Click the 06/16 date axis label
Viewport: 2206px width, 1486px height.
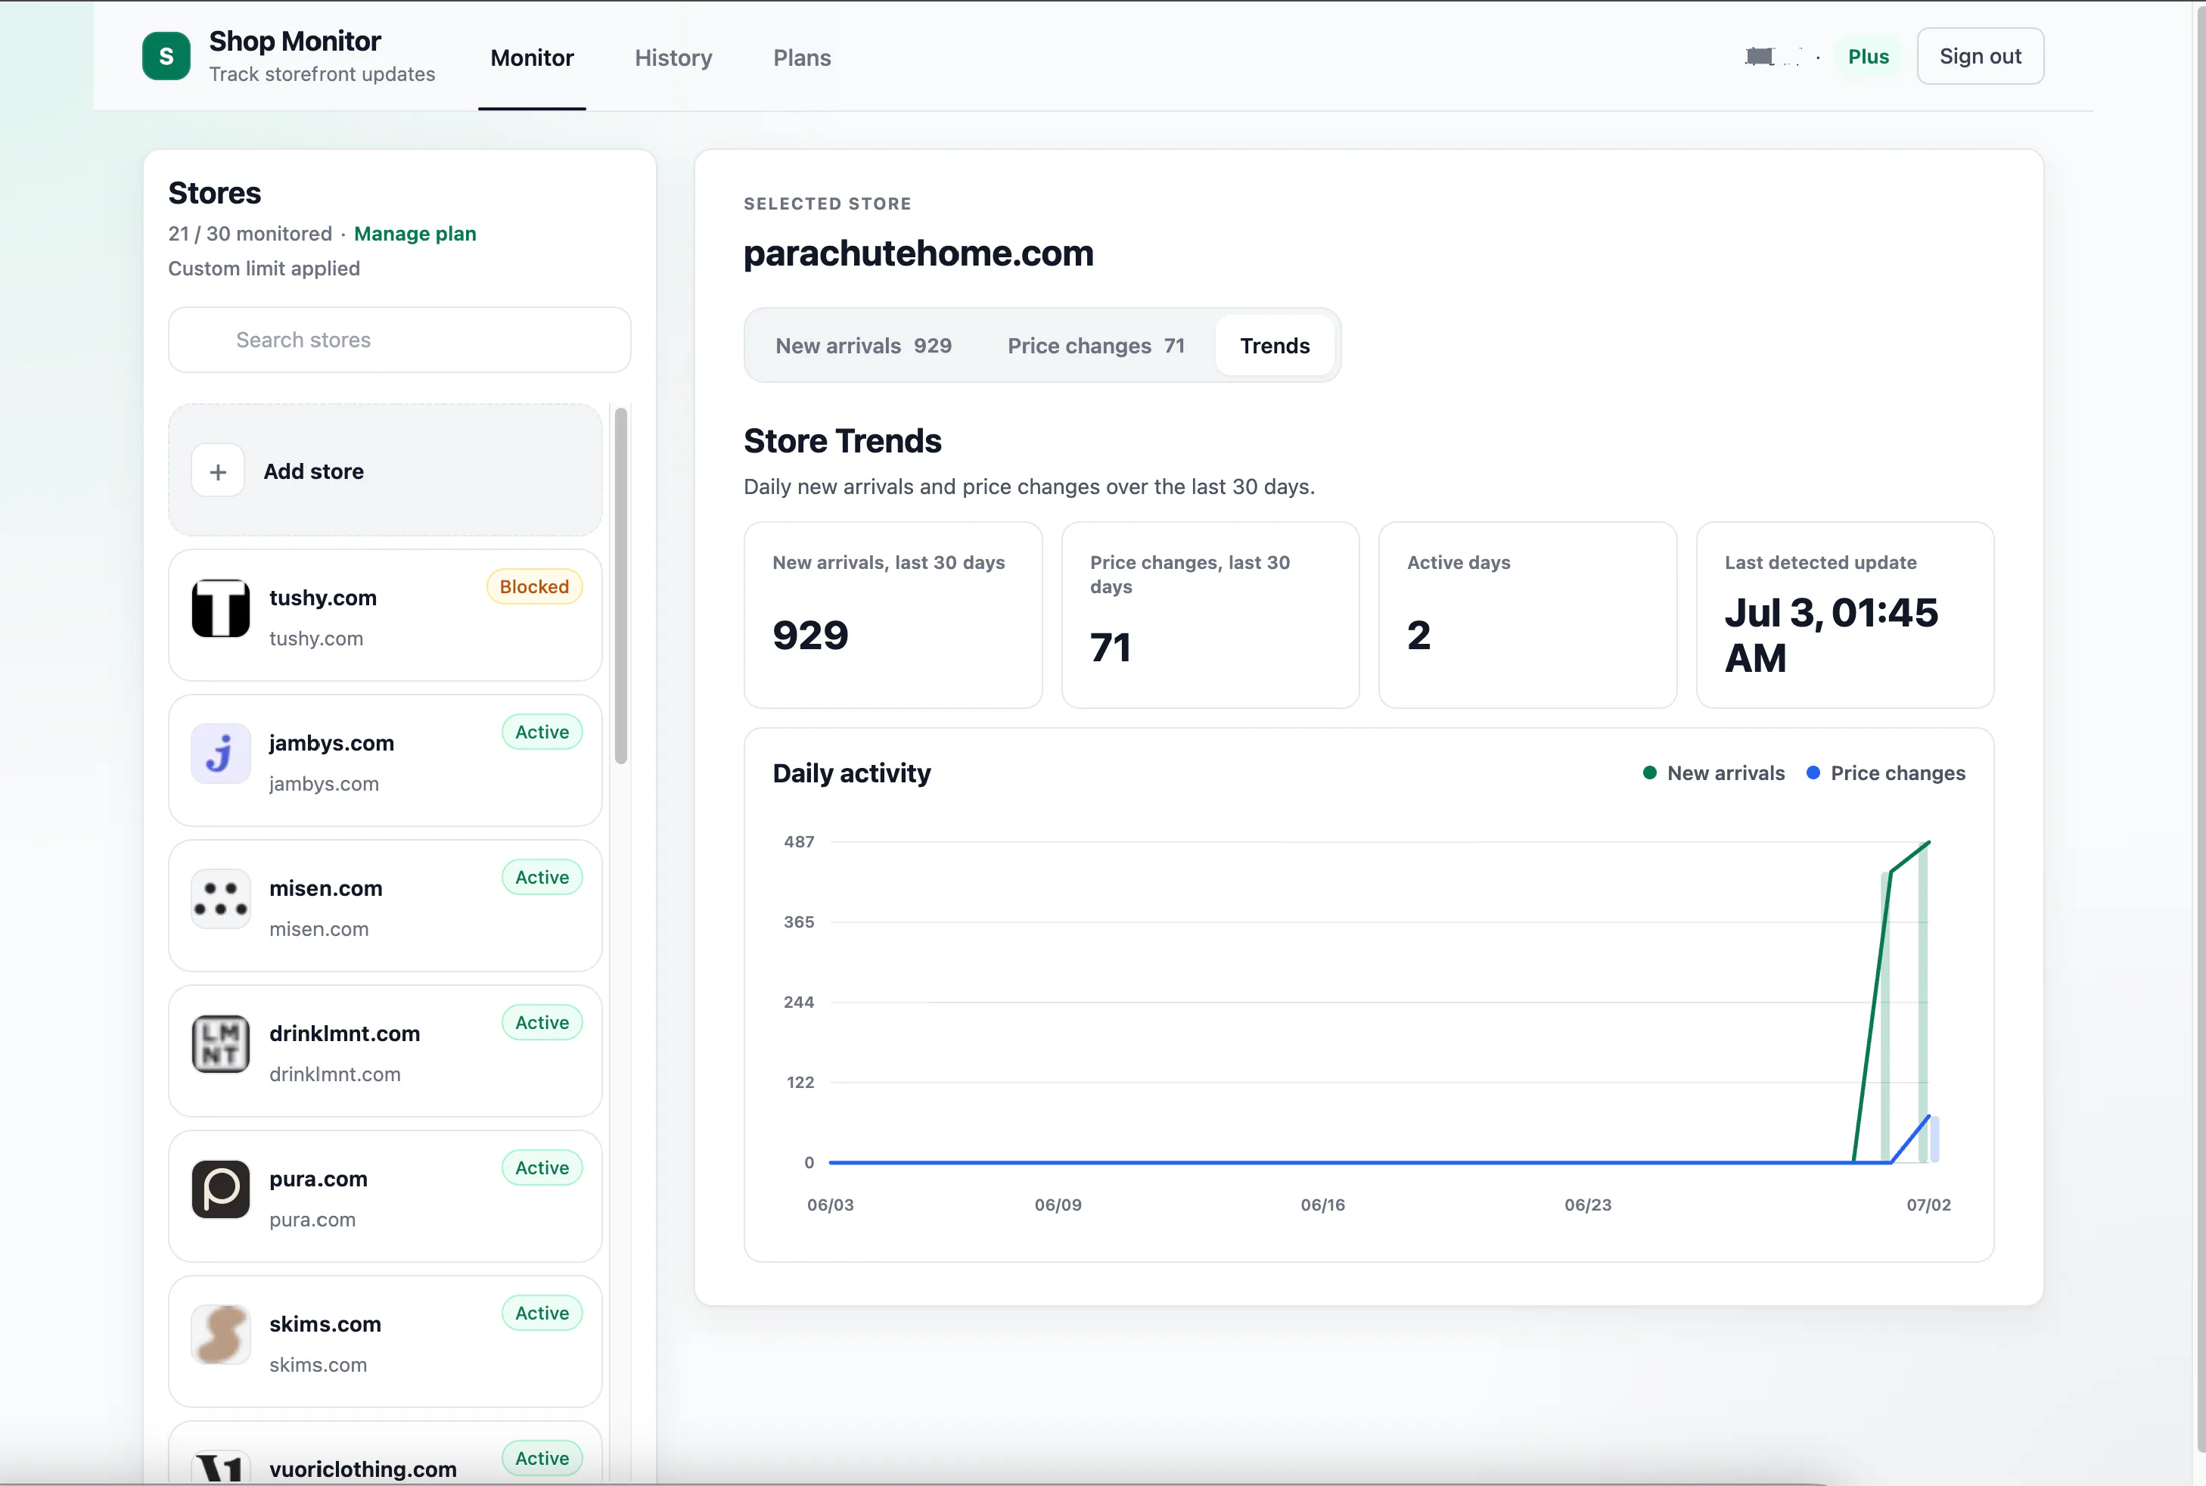(x=1322, y=1204)
